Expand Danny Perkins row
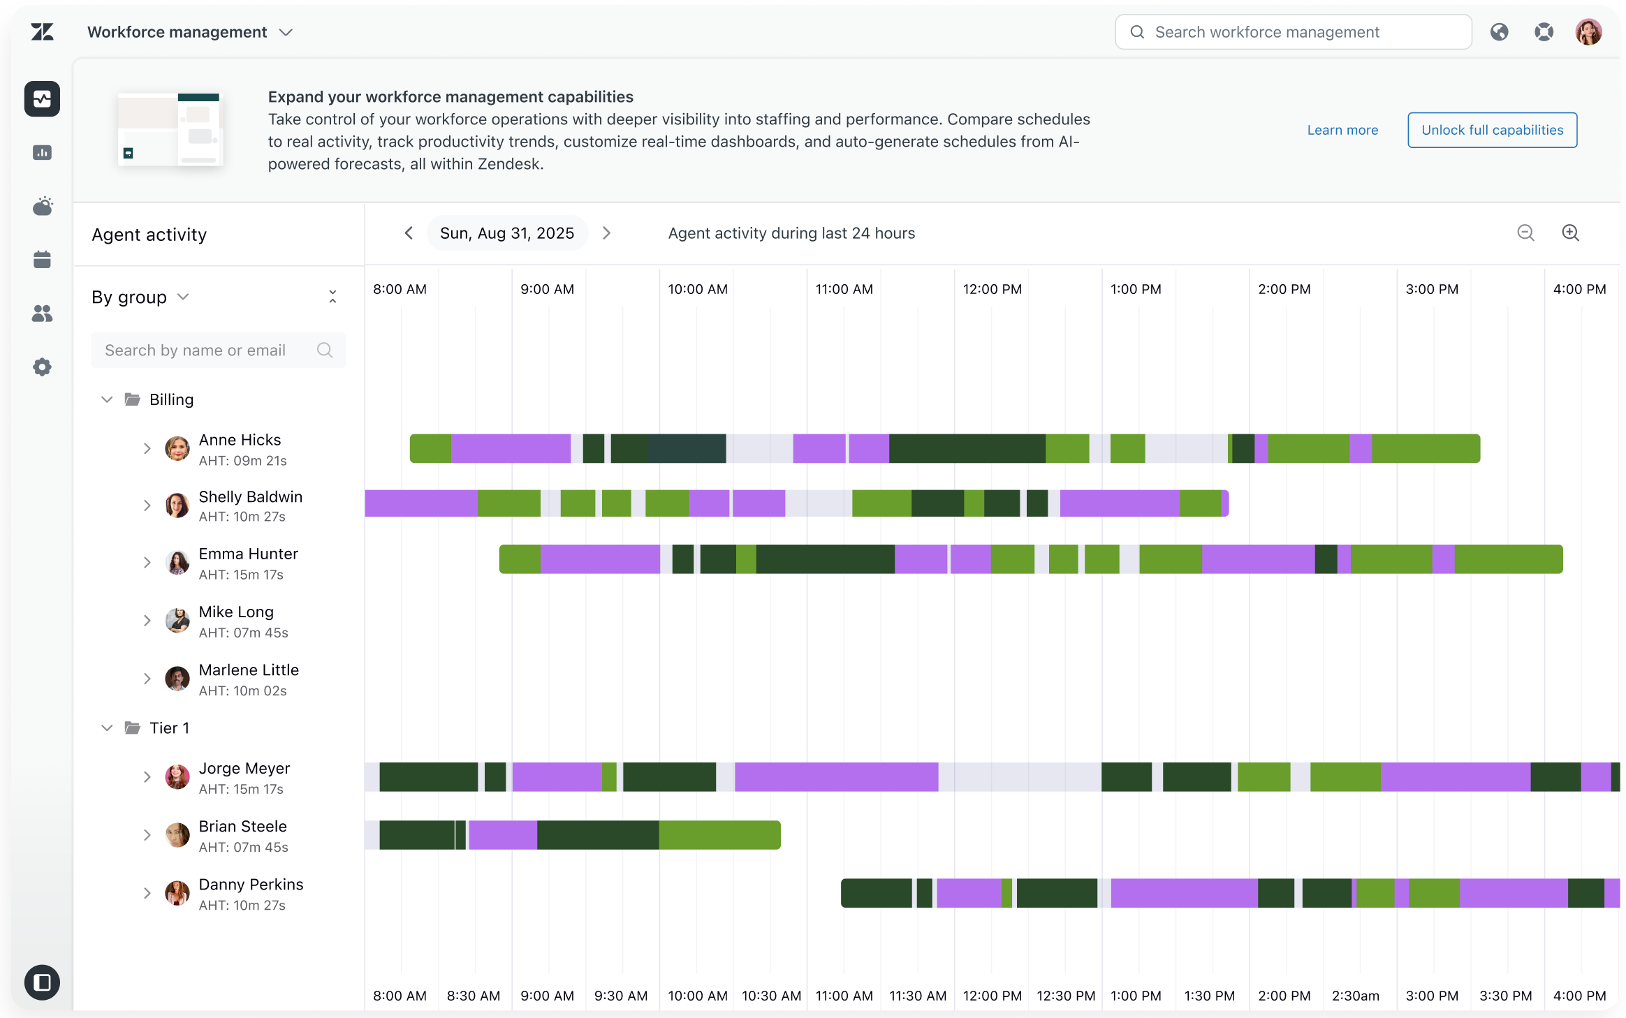 pyautogui.click(x=147, y=893)
